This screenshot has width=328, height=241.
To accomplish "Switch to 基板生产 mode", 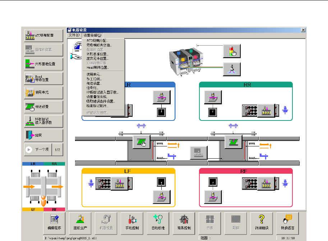I will (x=80, y=223).
